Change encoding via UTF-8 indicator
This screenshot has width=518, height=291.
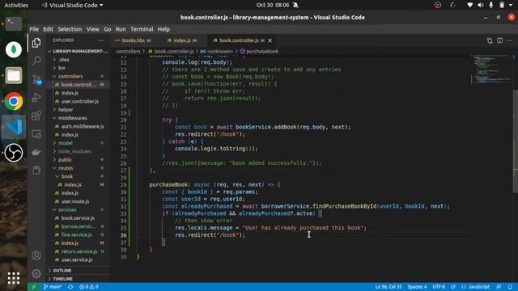tap(439, 287)
